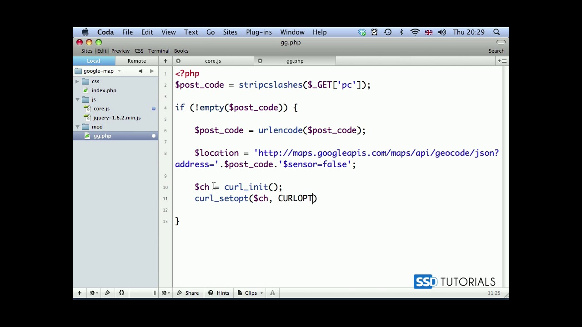This screenshot has height=327, width=582.
Task: Close the gg.php tab circle
Action: 260,61
